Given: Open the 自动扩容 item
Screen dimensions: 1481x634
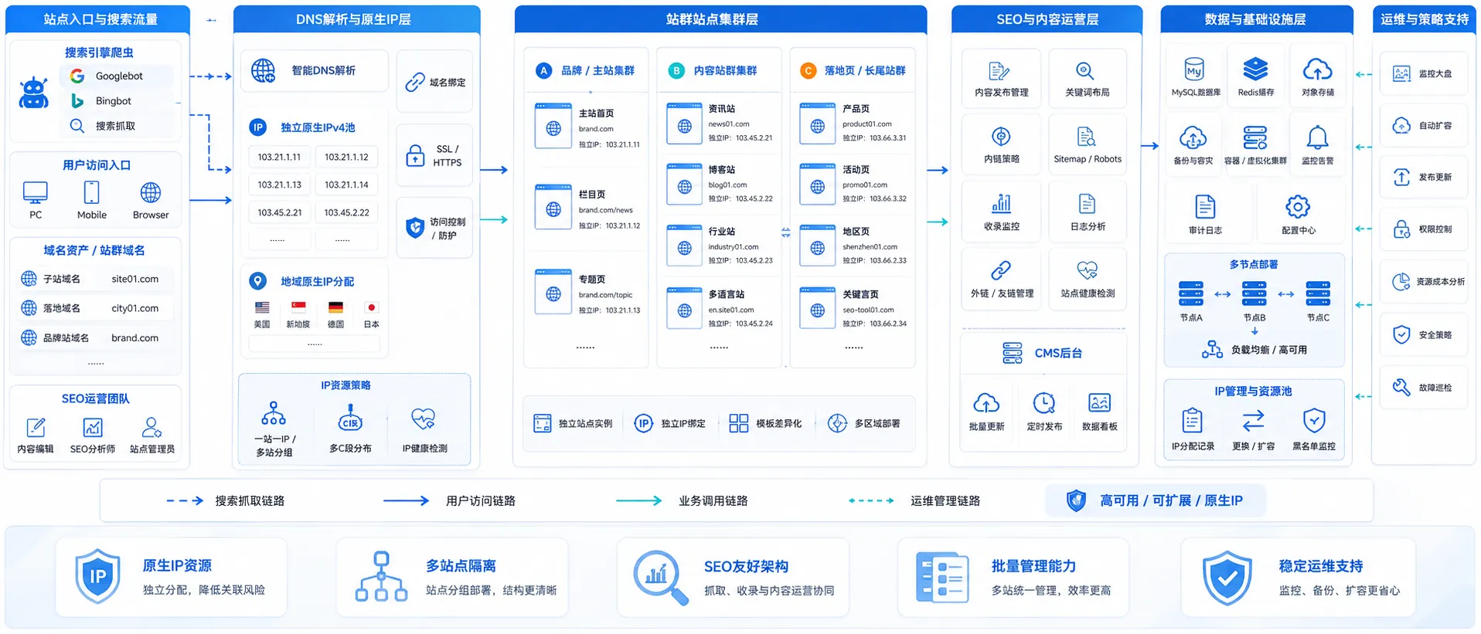Looking at the screenshot, I should pos(1424,125).
